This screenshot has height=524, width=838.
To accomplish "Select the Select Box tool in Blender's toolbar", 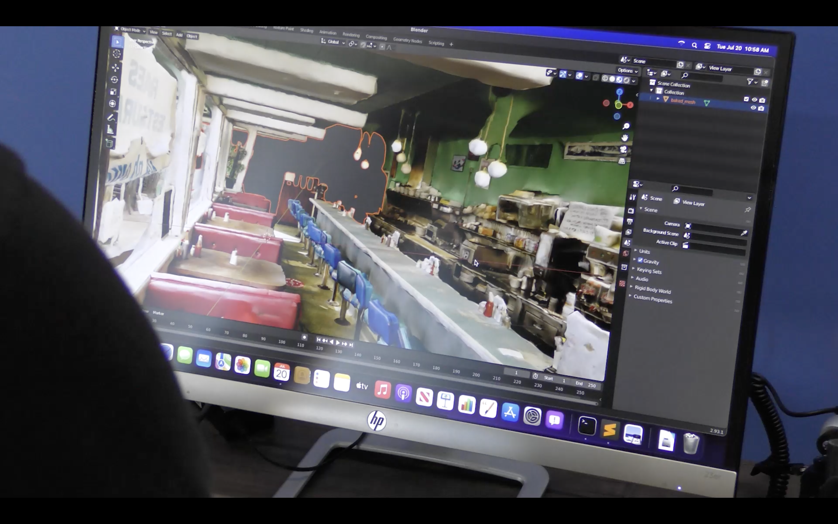I will [117, 42].
